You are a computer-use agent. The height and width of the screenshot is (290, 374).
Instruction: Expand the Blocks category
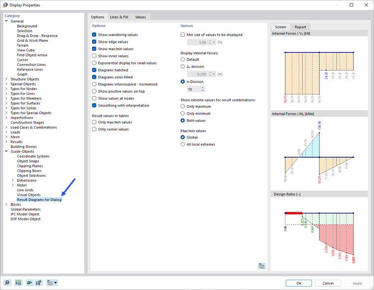click(x=6, y=204)
